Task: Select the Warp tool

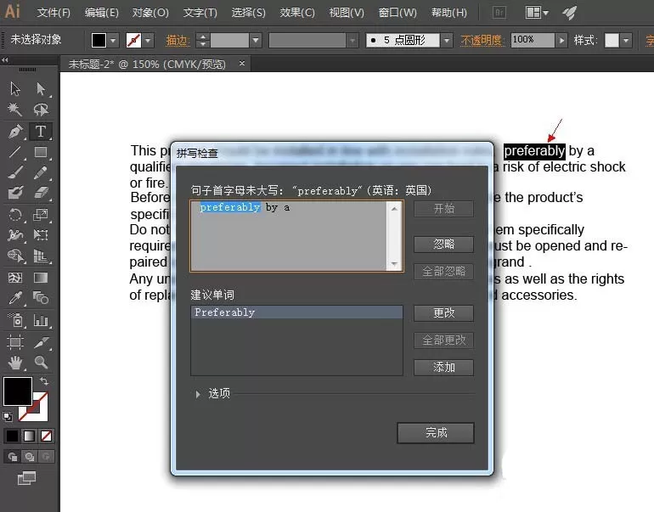Action: click(15, 234)
